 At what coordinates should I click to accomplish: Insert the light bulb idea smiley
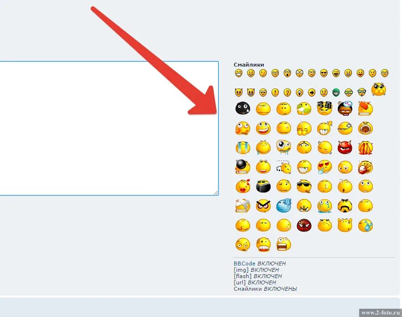(299, 92)
